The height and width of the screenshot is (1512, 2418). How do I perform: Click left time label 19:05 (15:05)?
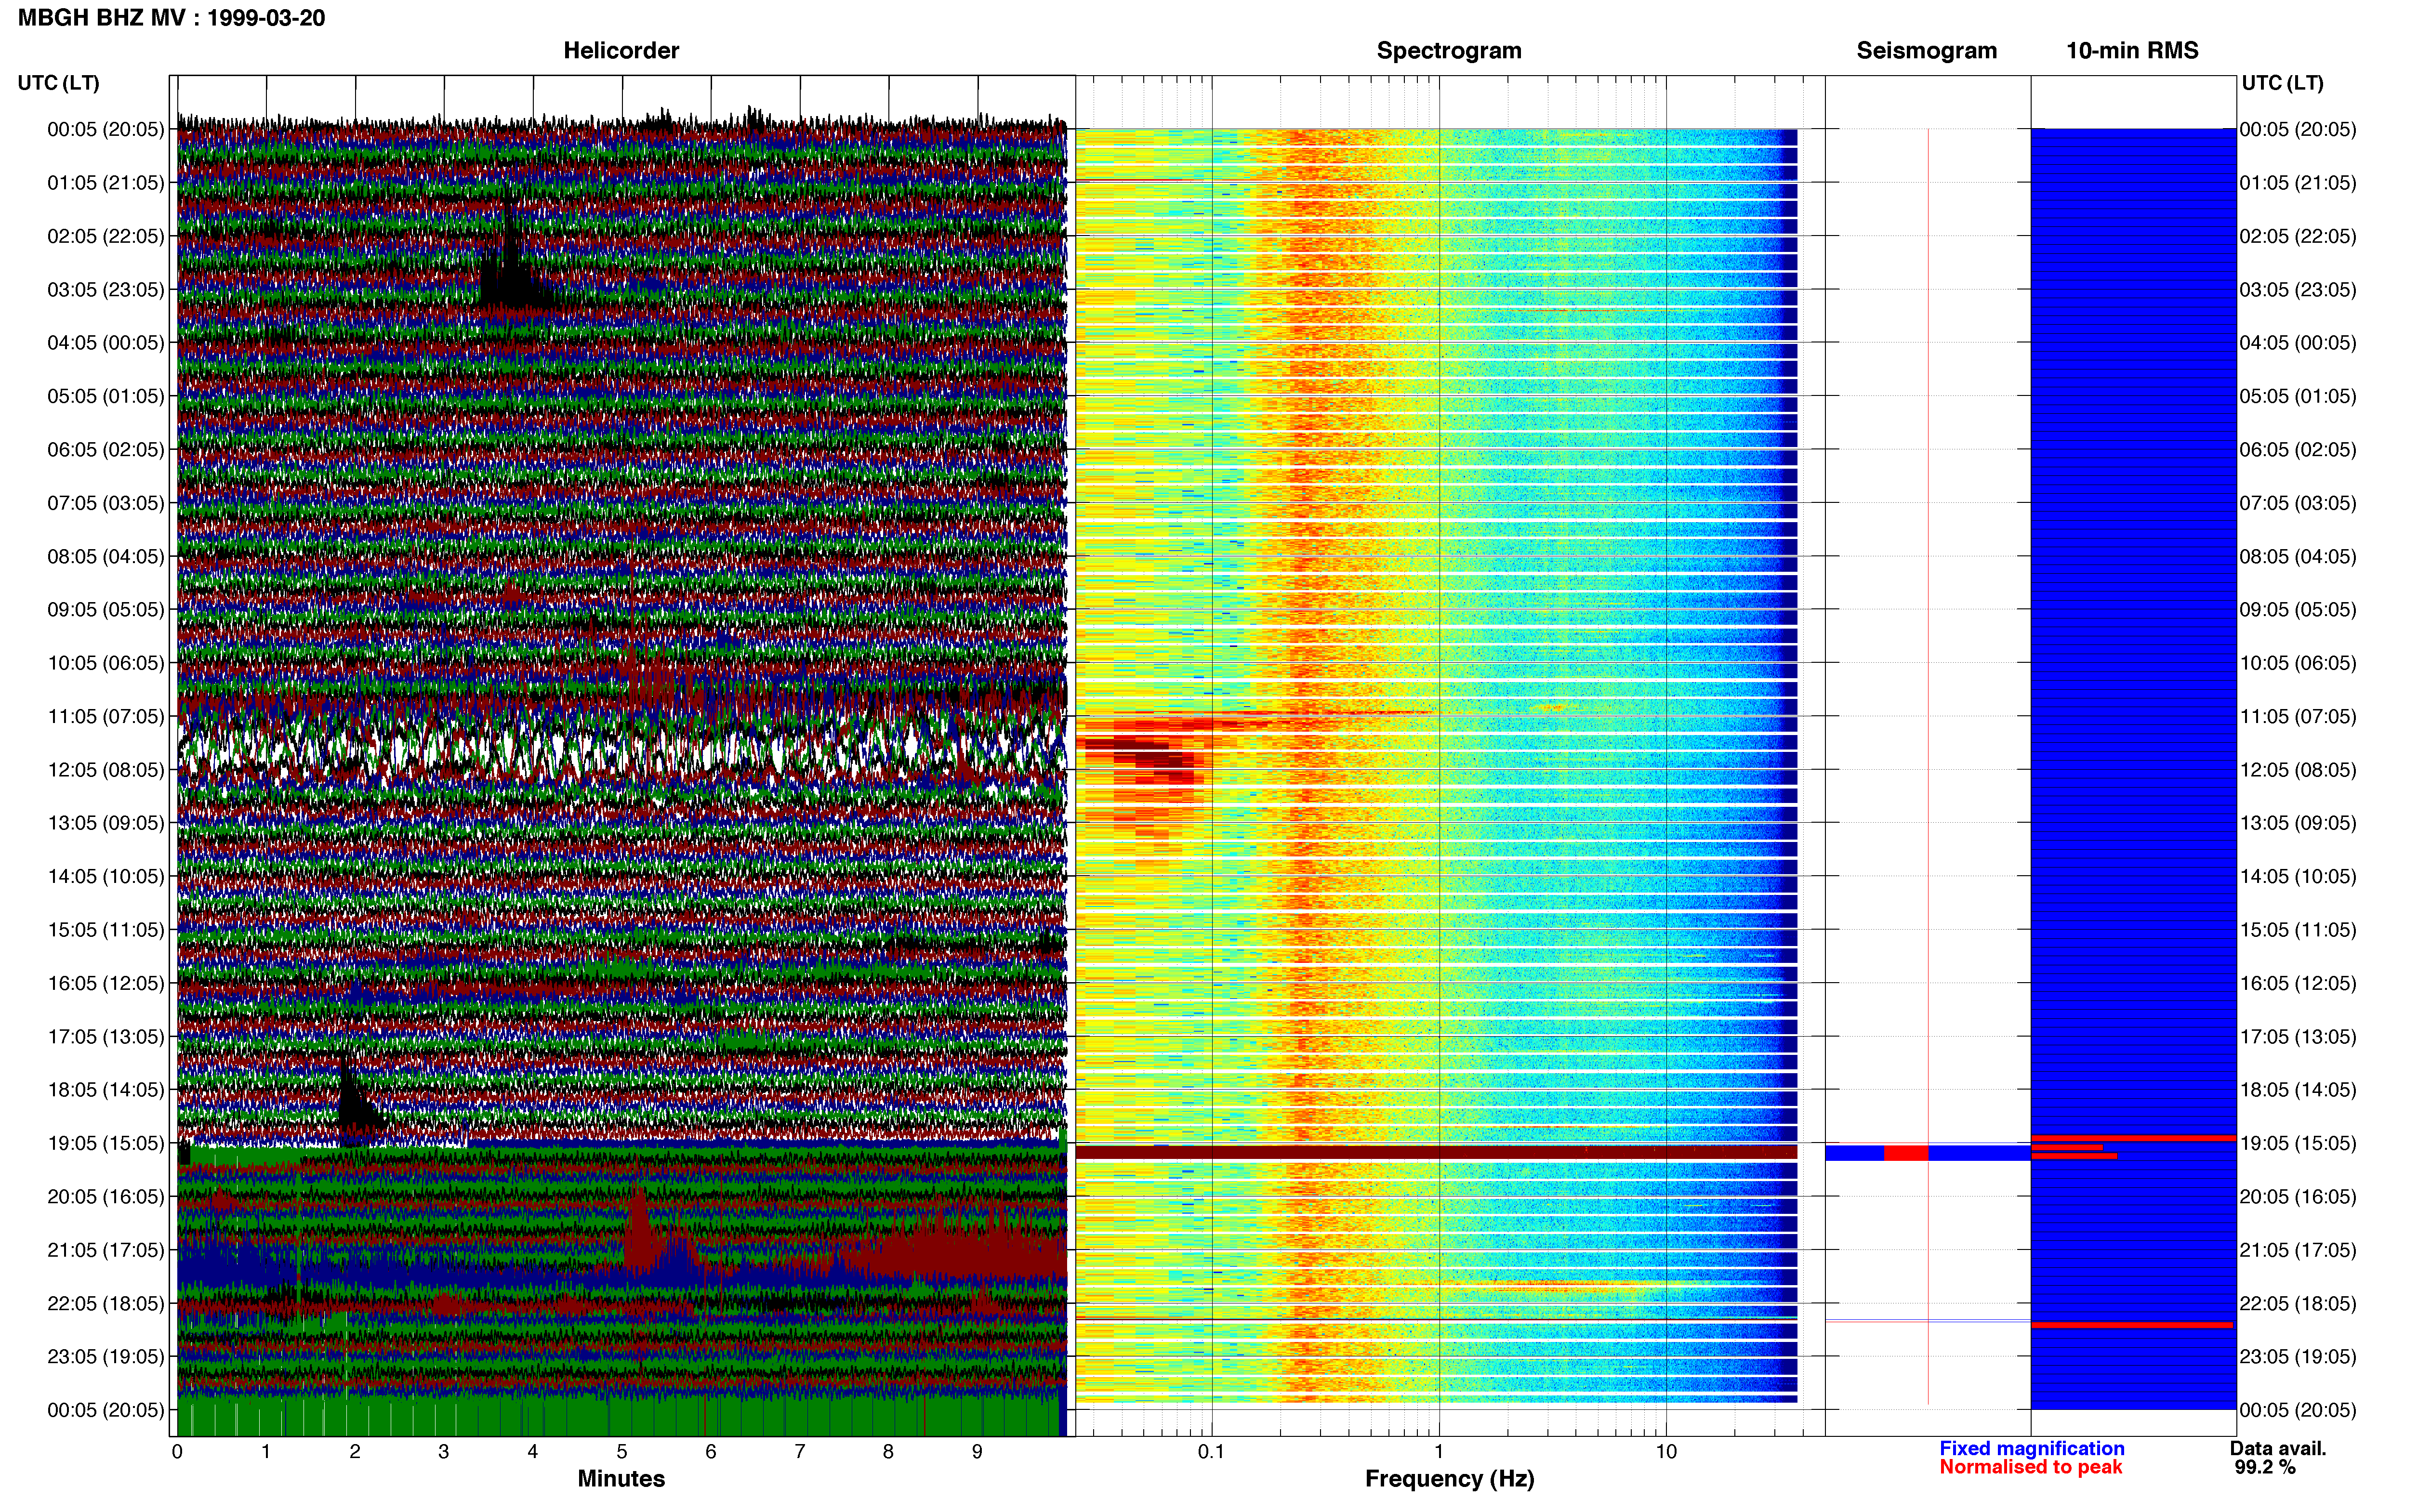click(x=106, y=1144)
